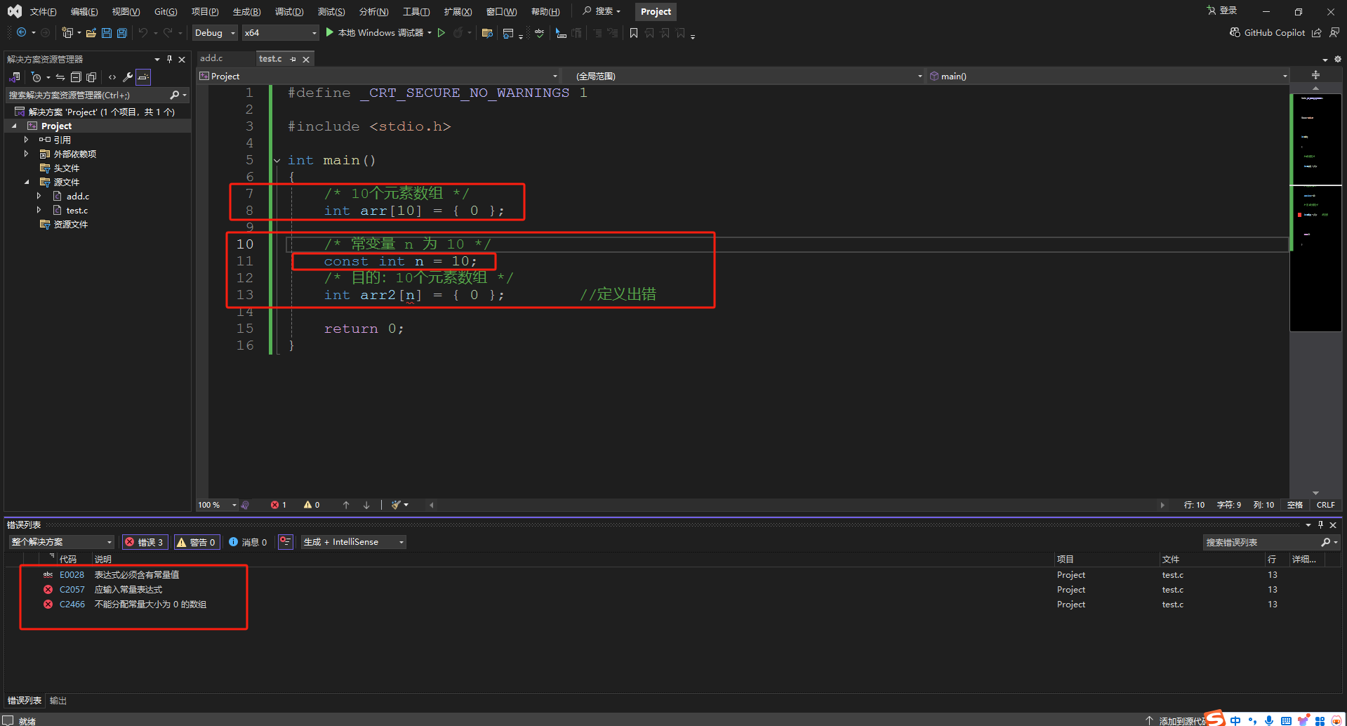Click the open file folder icon
The height and width of the screenshot is (726, 1347).
91,33
